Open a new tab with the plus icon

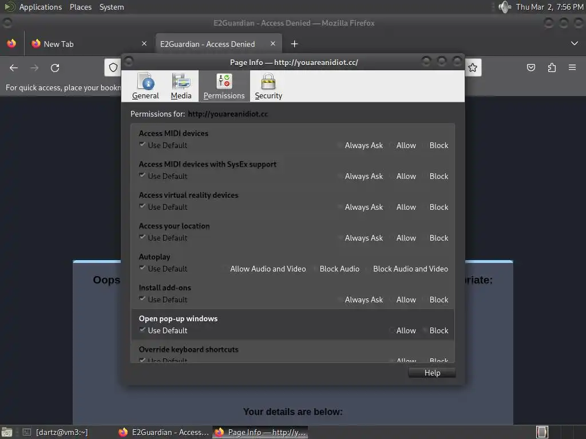[295, 44]
